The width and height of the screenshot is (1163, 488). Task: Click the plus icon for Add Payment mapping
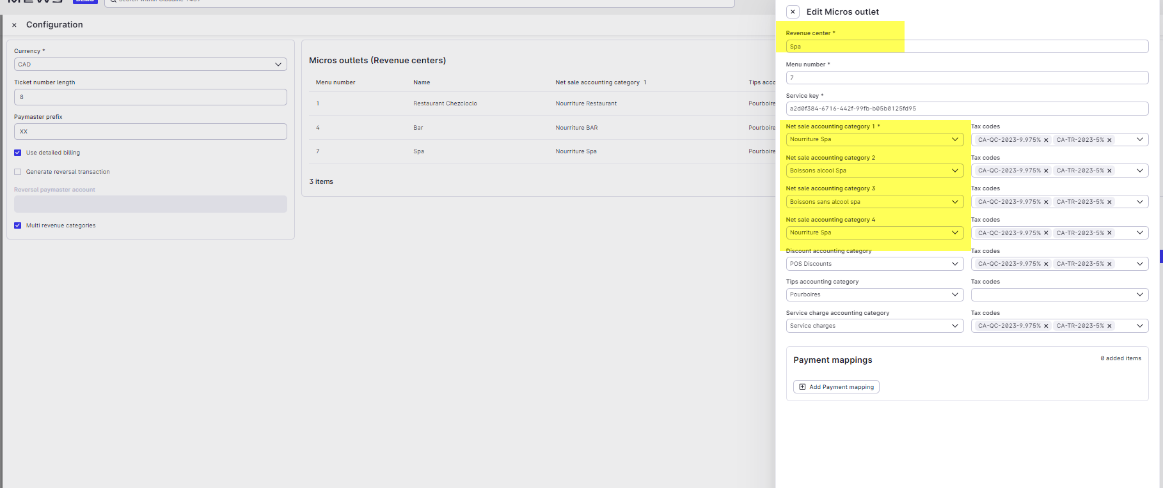(x=802, y=387)
